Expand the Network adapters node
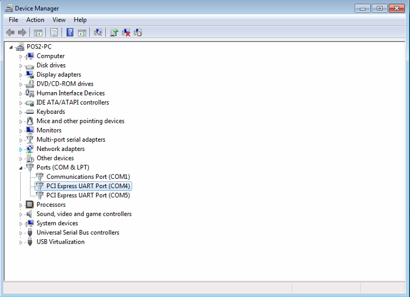 coord(21,149)
